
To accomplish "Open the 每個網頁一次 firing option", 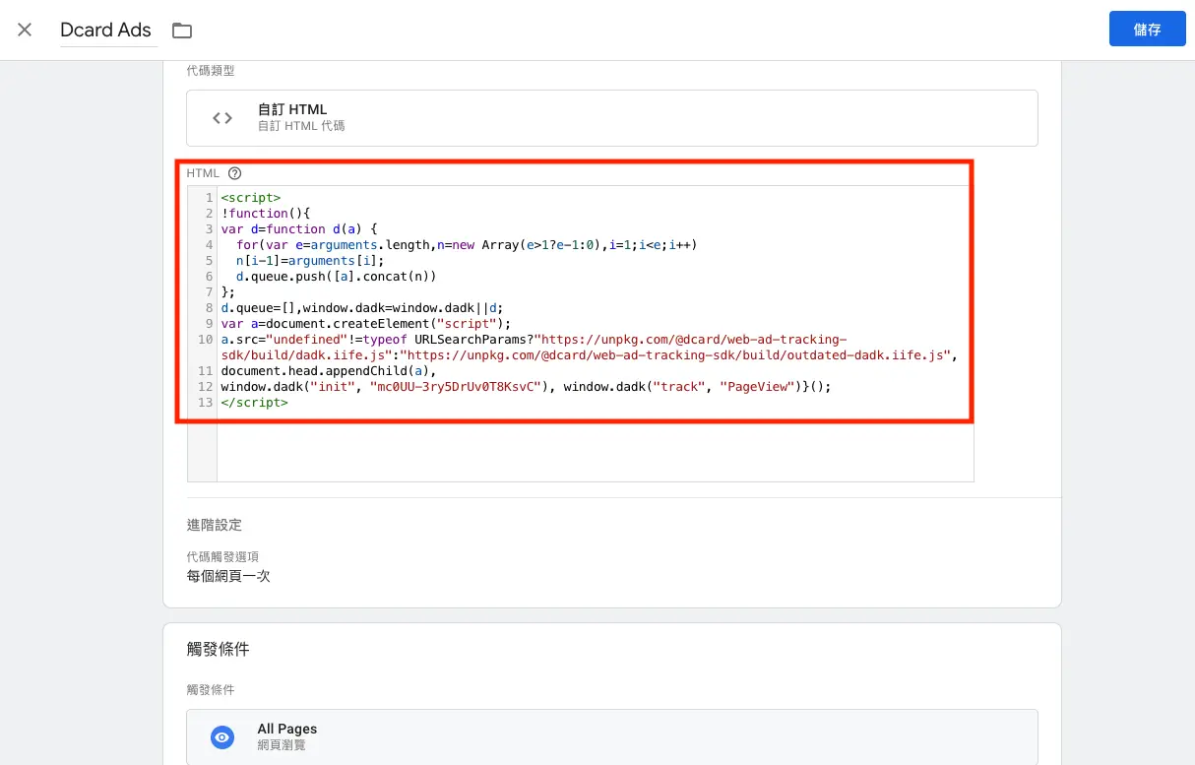I will (228, 576).
